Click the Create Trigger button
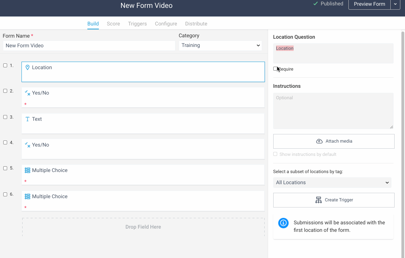Viewport: 405px width, 258px height. 333,200
